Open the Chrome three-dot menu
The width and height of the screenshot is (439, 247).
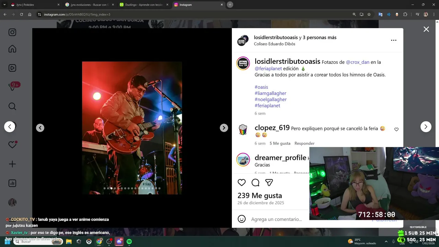(x=434, y=14)
